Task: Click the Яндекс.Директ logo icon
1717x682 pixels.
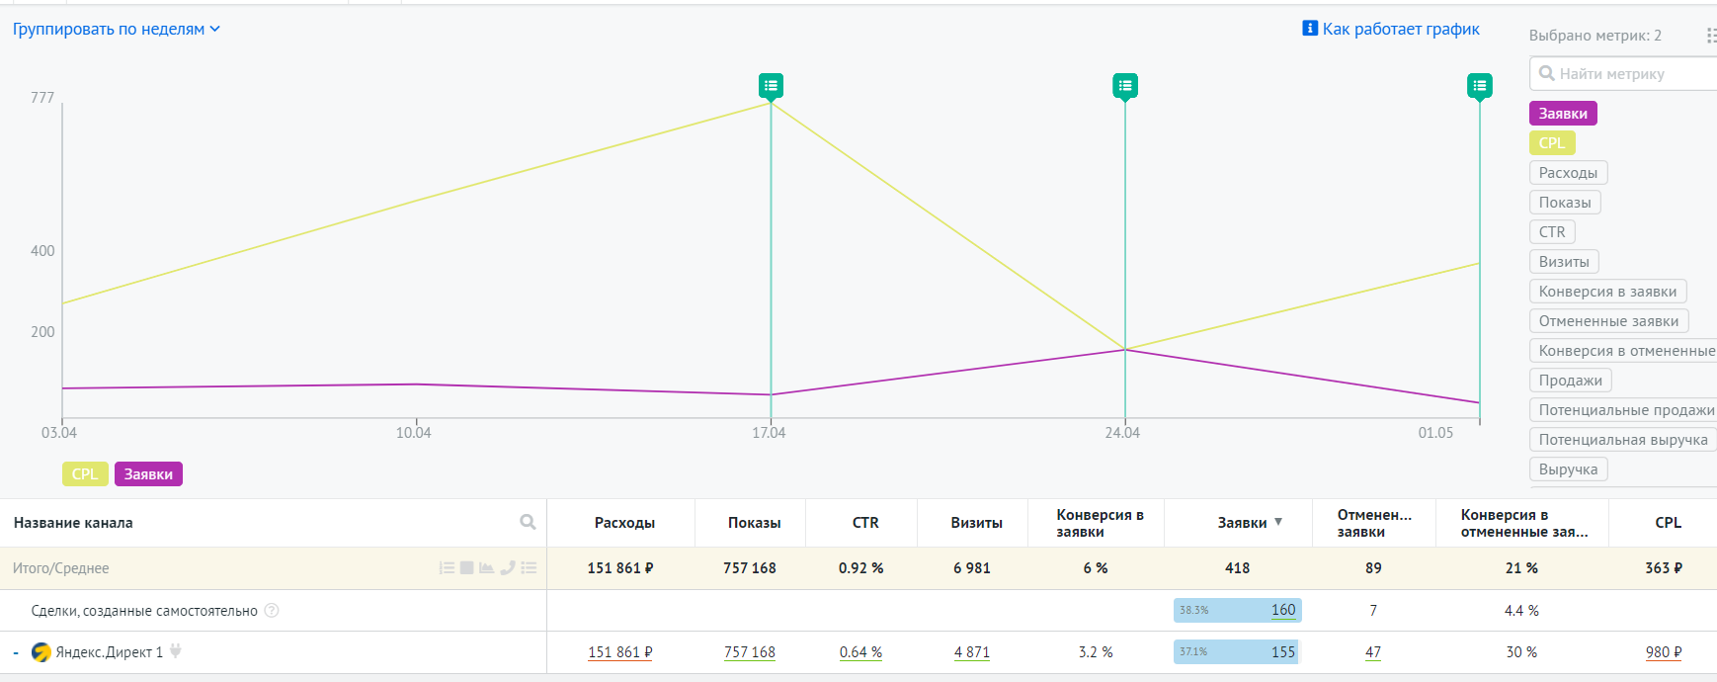Action: point(41,652)
